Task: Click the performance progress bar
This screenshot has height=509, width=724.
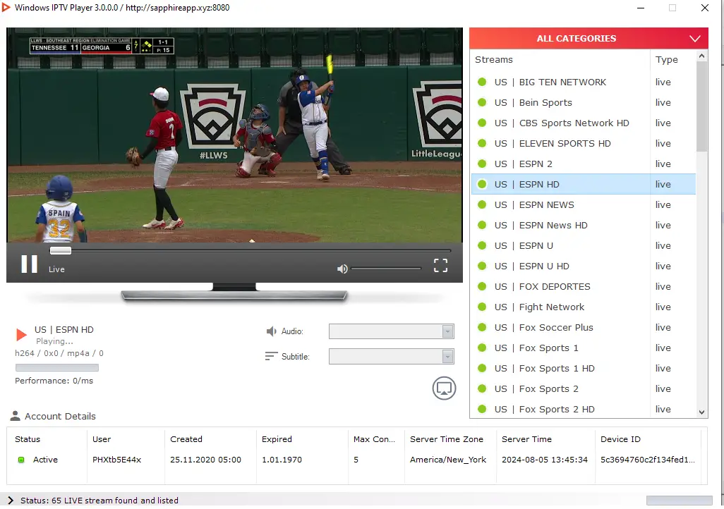Action: tap(56, 367)
